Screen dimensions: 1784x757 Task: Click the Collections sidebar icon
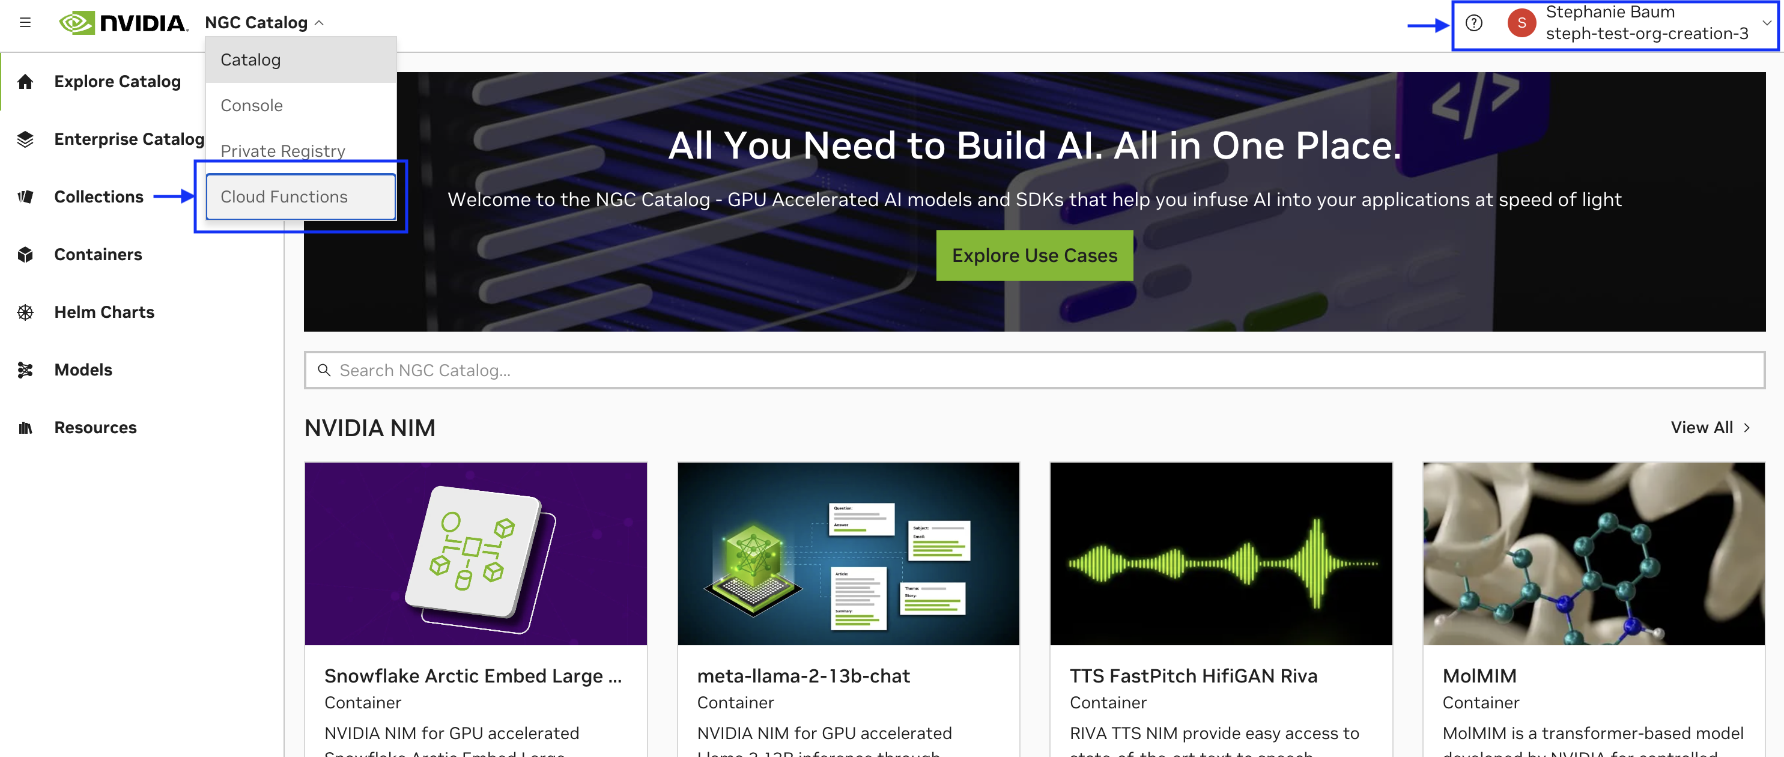[26, 196]
